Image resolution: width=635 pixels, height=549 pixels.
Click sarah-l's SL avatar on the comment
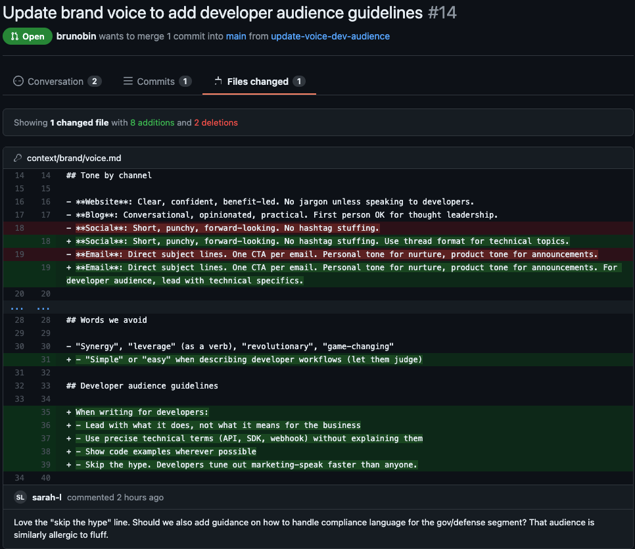20,497
